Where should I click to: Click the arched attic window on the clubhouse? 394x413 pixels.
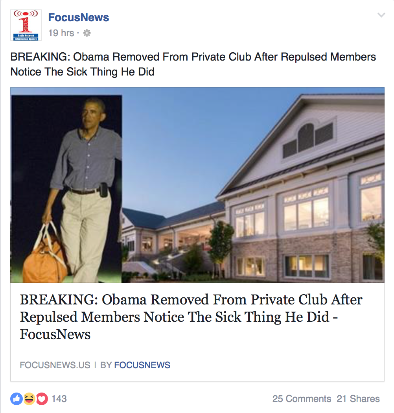click(x=306, y=138)
